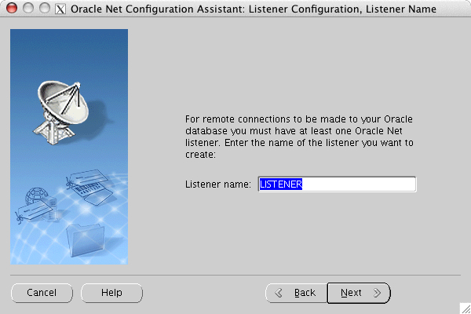Open Help for listener configuration
471x314 pixels.
pos(111,293)
